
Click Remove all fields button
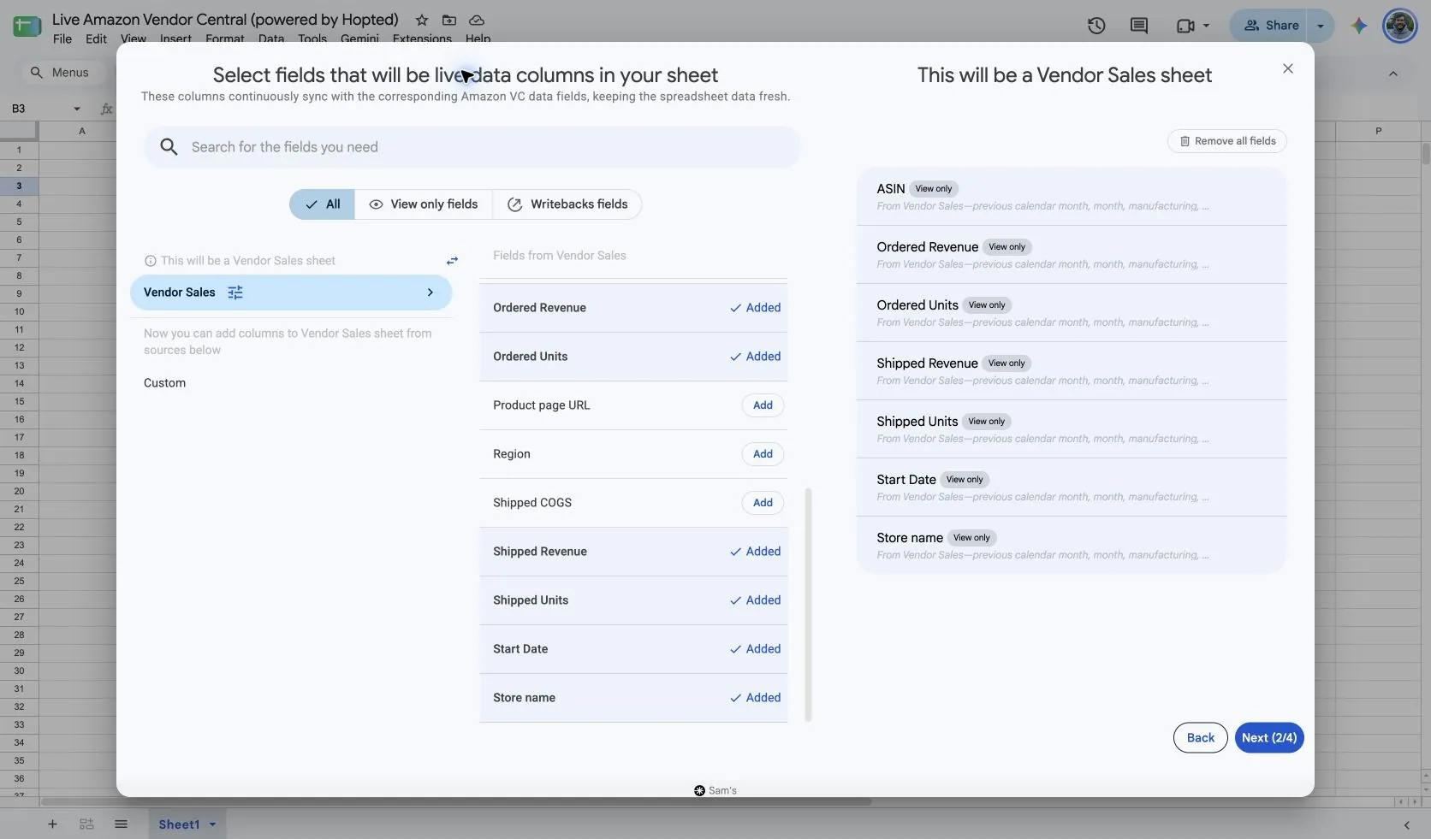[1227, 141]
